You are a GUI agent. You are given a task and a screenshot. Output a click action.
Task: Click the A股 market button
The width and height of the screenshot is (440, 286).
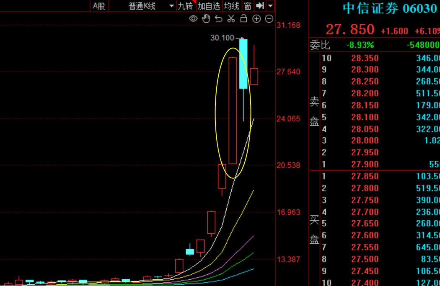(x=99, y=6)
